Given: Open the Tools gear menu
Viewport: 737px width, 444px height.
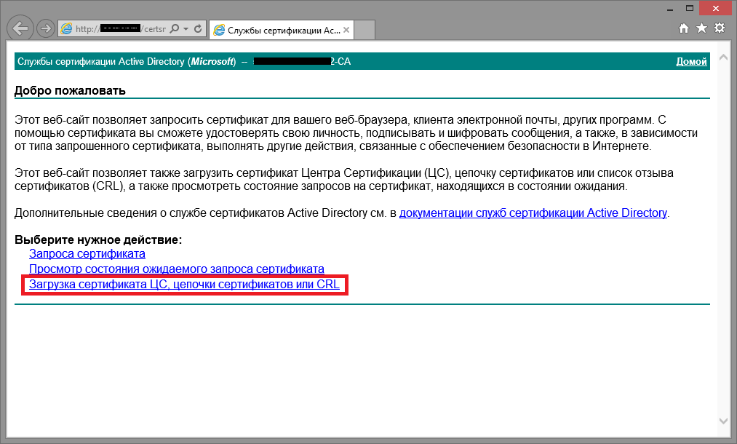Looking at the screenshot, I should (x=720, y=28).
